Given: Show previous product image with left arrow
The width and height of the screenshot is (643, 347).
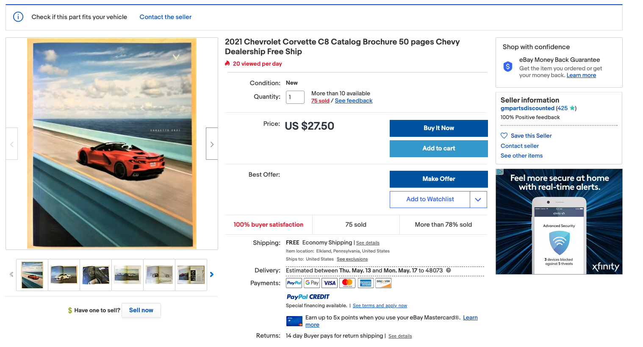Looking at the screenshot, I should pyautogui.click(x=12, y=144).
